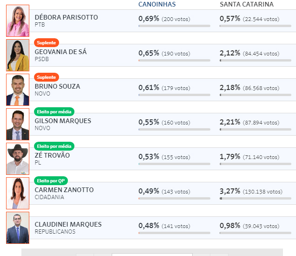Viewport: 296px width, 256px height.
Task: Open Claudinei Marques's candidate photo
Action: [x=18, y=228]
